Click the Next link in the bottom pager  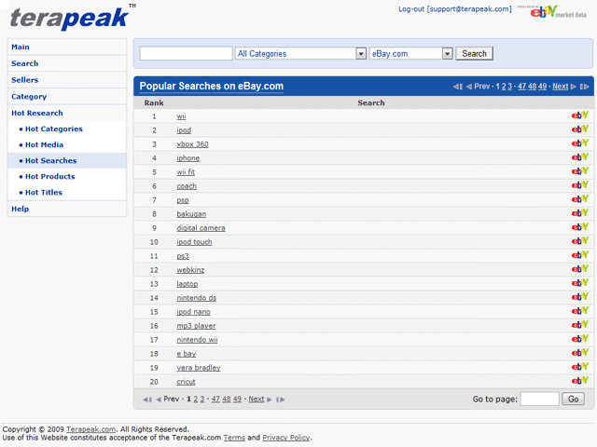coord(257,399)
